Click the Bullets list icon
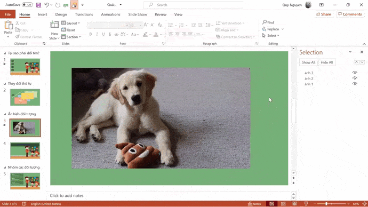The image size is (368, 207). point(171,25)
